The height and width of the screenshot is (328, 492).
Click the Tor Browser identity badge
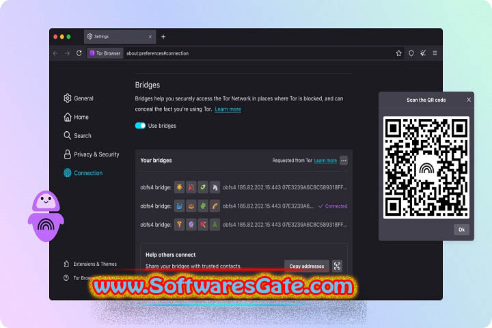tap(105, 53)
